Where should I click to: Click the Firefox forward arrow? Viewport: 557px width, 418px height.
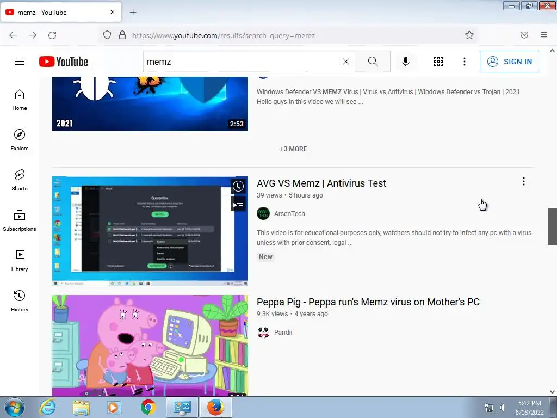(x=33, y=35)
